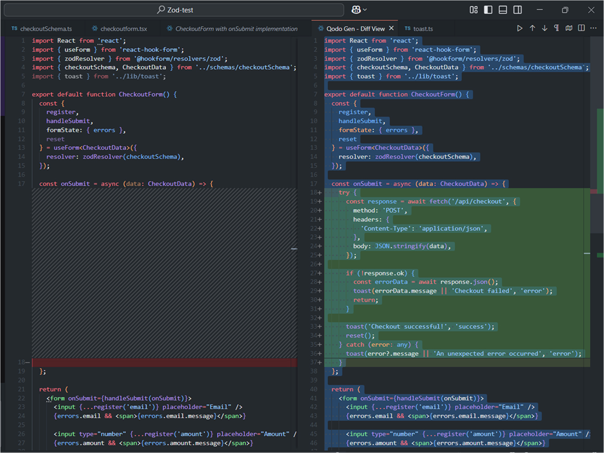This screenshot has width=604, height=453.
Task: Select the Qodo Gen - Diff View tab
Action: pyautogui.click(x=355, y=29)
